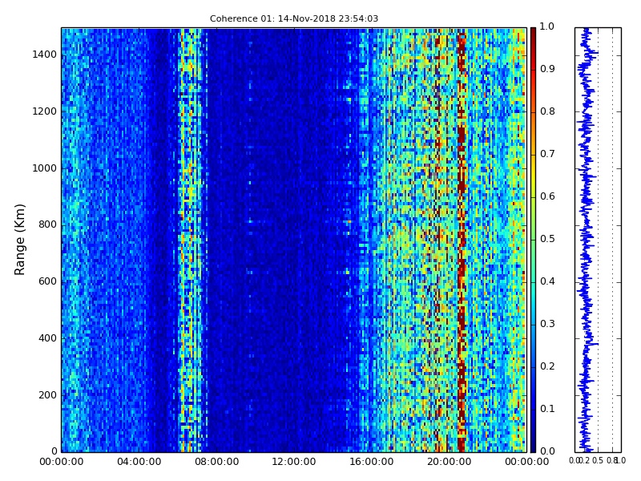Click the blue coherence profile line plot

(587, 240)
